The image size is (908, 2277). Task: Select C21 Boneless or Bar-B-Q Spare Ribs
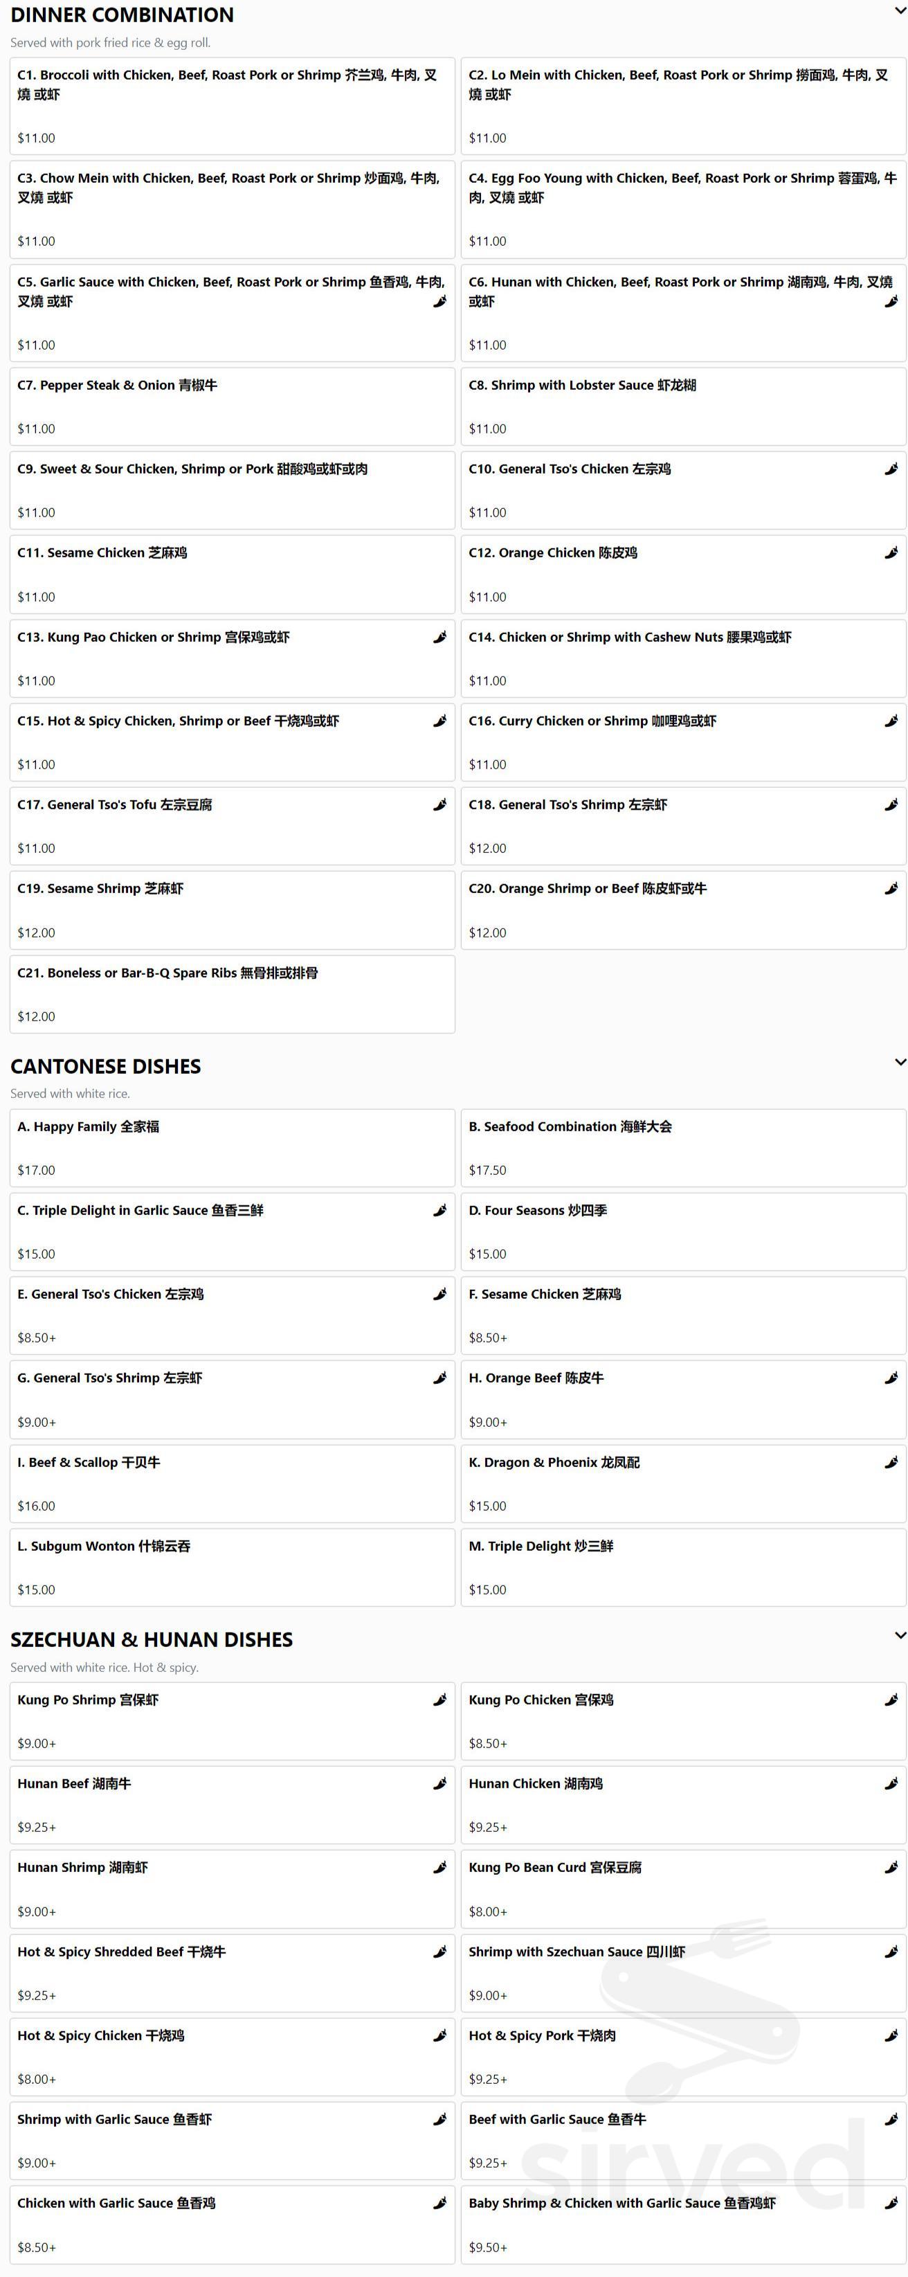pos(233,993)
